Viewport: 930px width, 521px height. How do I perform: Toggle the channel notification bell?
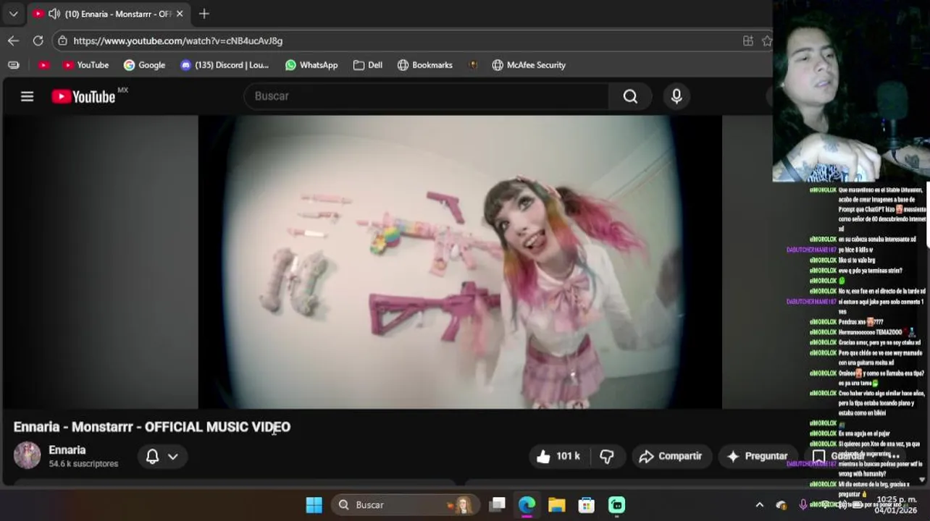tap(152, 456)
